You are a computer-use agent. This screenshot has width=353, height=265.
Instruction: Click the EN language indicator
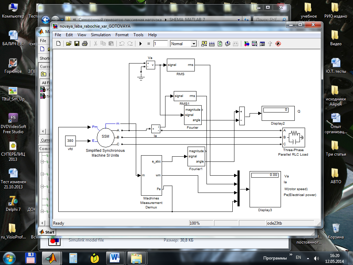click(298, 257)
